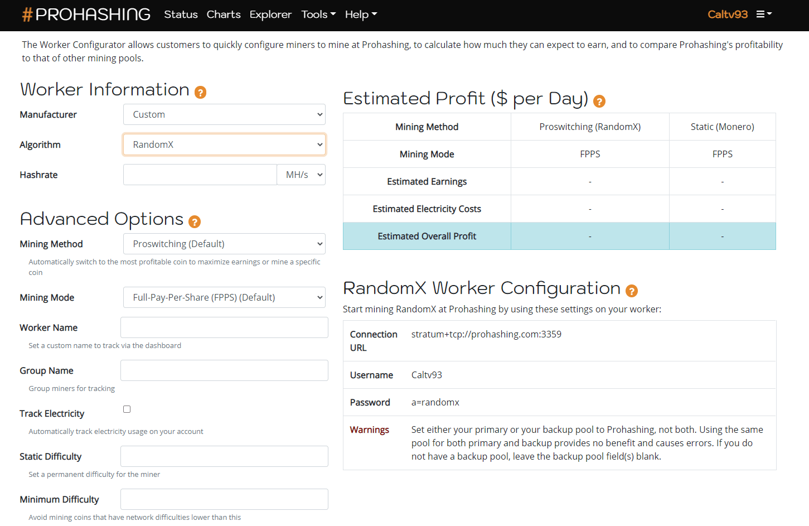Open the Algorithm dropdown showing RandomX
This screenshot has width=809, height=526.
[224, 144]
